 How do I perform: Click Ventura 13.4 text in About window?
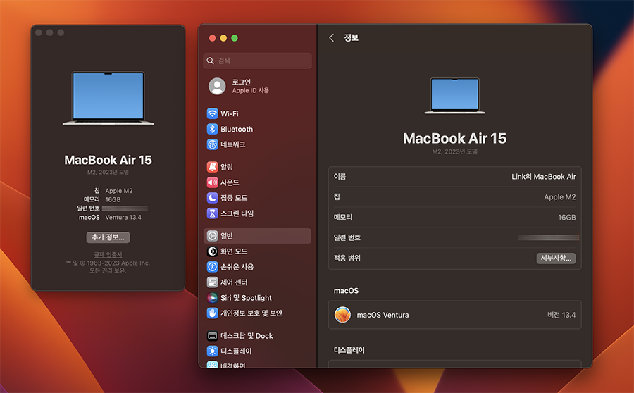point(123,217)
